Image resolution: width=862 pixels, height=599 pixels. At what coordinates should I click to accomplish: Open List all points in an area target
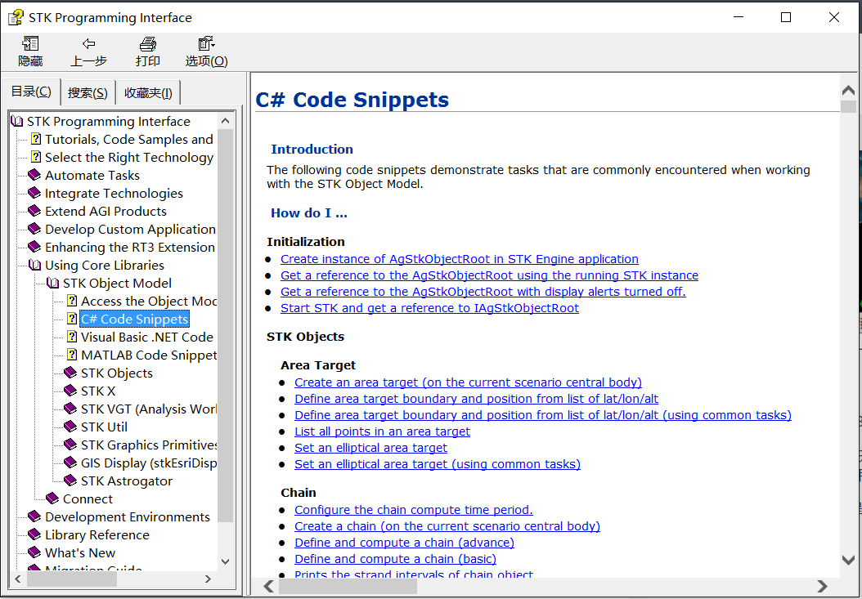(382, 431)
